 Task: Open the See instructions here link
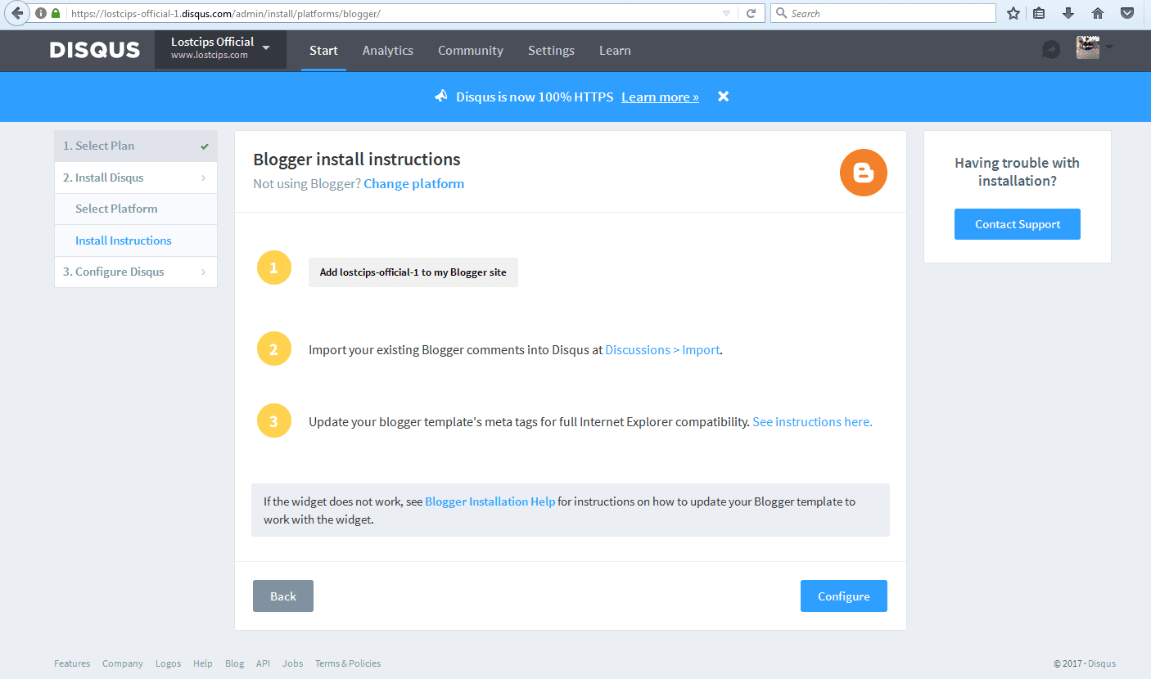[x=812, y=422]
